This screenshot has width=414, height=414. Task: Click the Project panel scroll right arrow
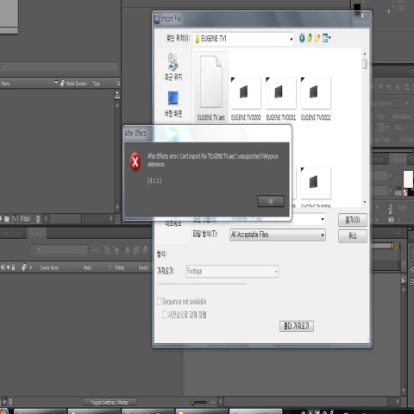coord(111,219)
